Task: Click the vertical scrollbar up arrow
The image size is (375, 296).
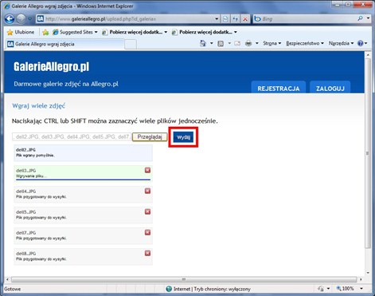Action: point(368,55)
